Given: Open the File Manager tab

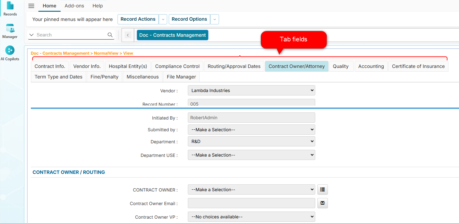Looking at the screenshot, I should 181,77.
